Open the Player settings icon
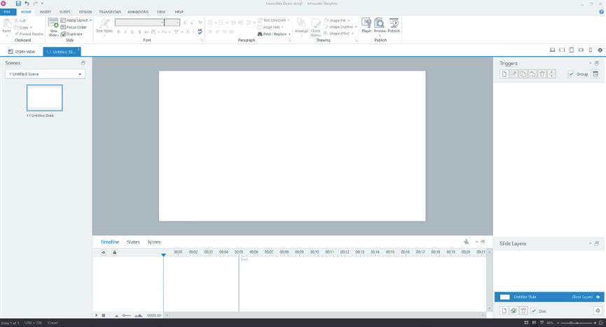This screenshot has width=606, height=327. 366,23
